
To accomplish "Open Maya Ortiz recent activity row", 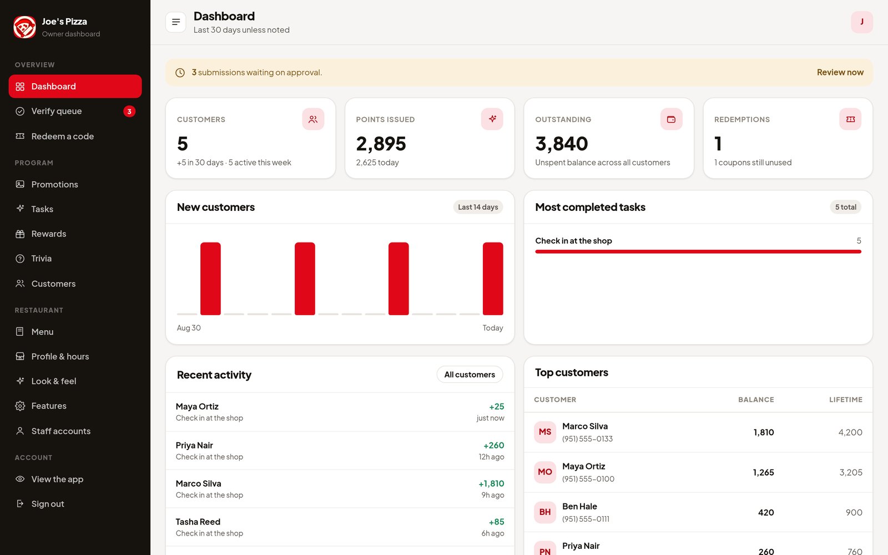I will coord(340,412).
